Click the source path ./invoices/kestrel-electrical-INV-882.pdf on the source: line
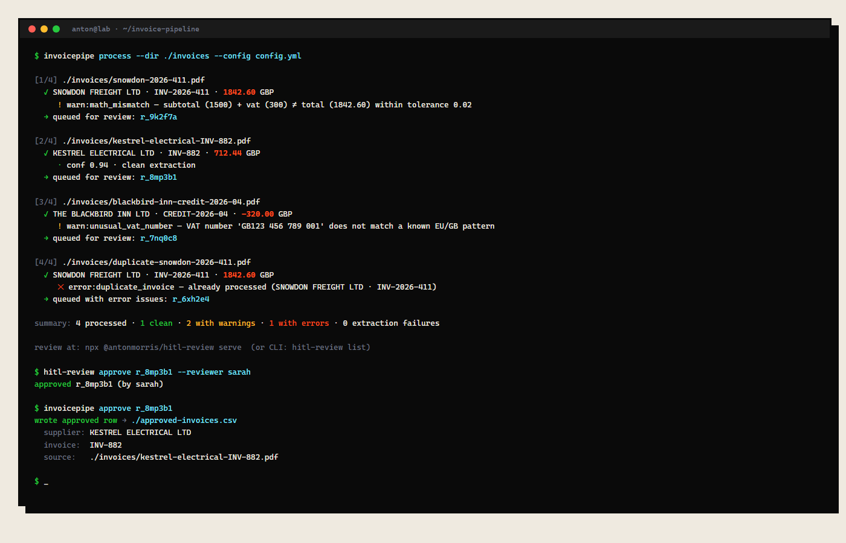The image size is (846, 543). point(184,457)
